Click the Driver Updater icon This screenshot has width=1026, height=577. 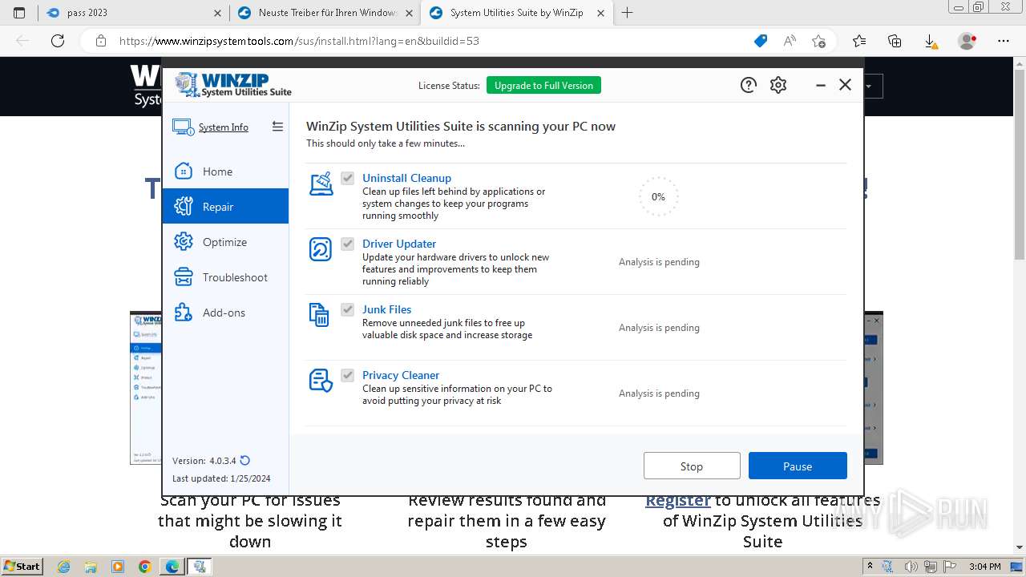tap(320, 249)
